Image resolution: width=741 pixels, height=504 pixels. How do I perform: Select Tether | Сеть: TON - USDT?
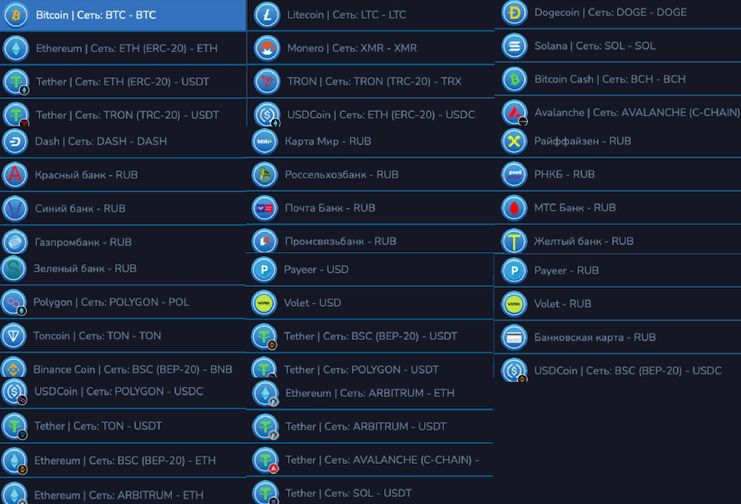pos(123,426)
